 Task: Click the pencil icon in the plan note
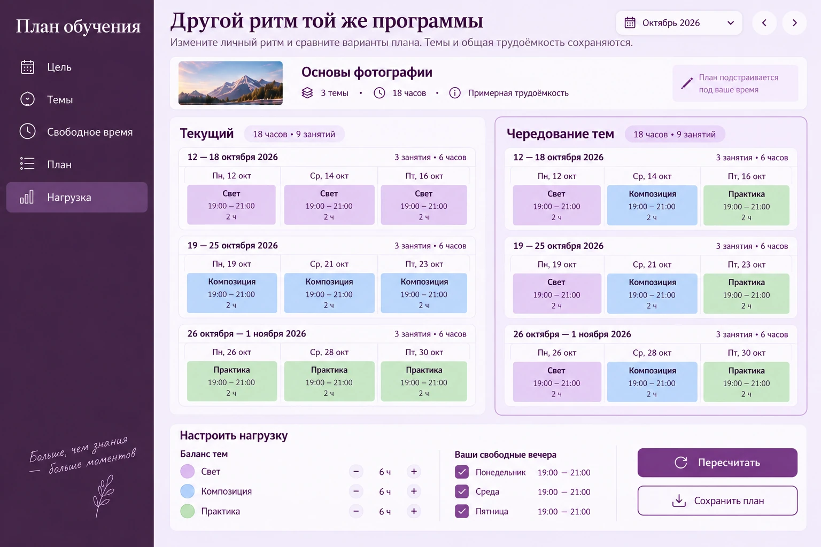(687, 83)
